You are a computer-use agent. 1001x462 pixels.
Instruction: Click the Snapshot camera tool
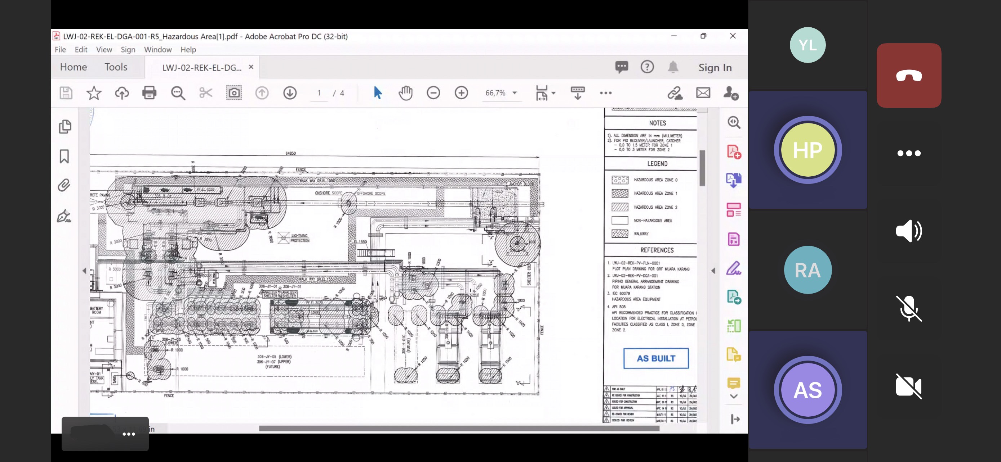(233, 93)
